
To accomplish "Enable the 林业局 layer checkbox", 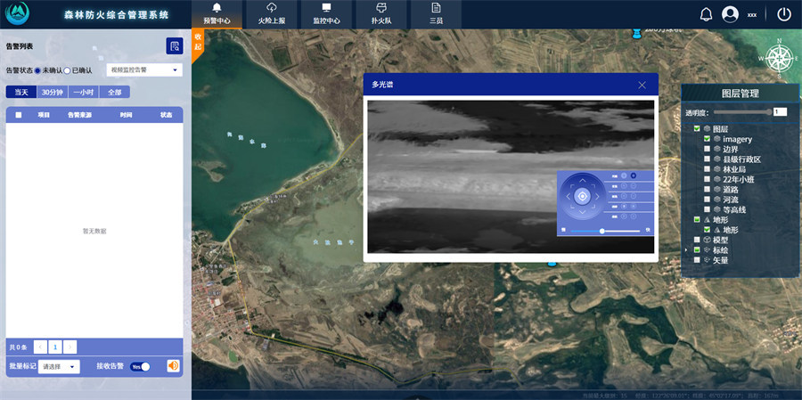I will point(707,169).
